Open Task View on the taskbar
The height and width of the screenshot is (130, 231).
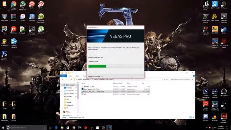point(50,127)
